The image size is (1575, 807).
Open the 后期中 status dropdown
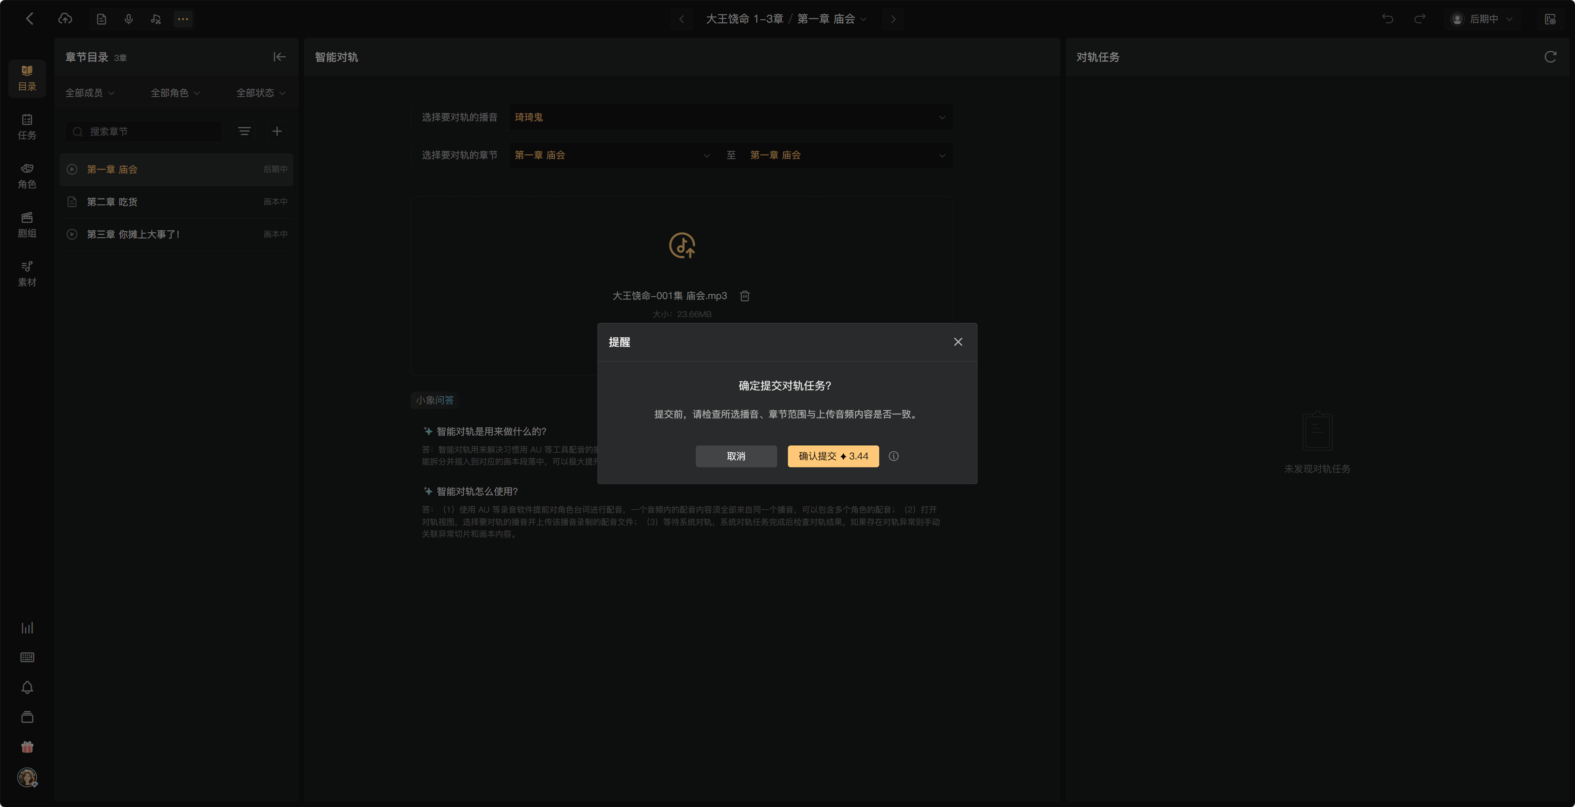coord(1483,19)
